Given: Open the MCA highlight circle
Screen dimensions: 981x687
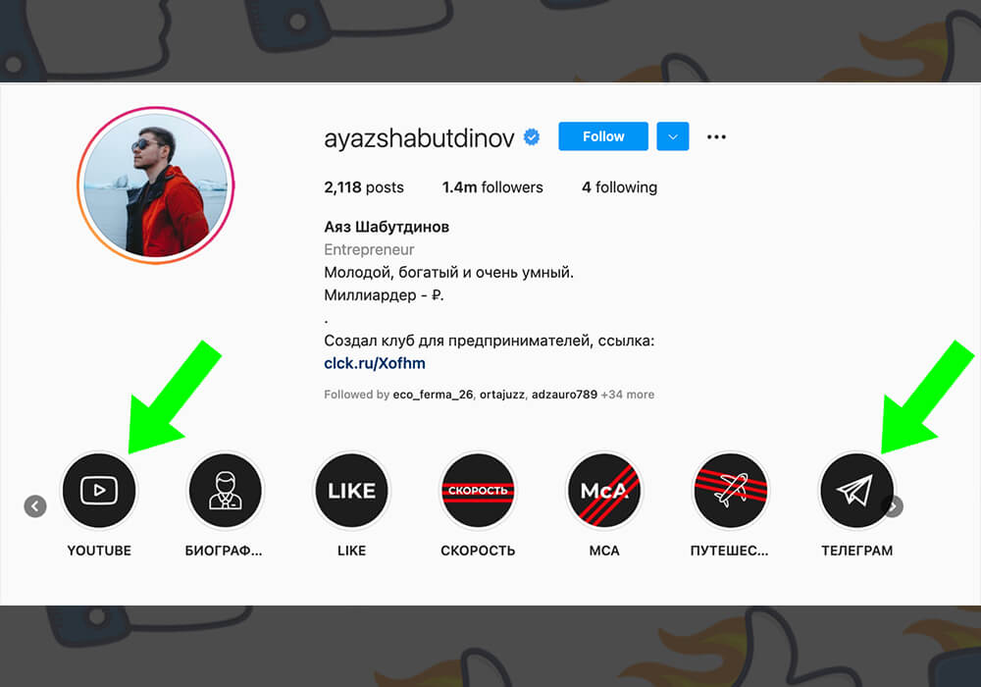Looking at the screenshot, I should tap(604, 490).
